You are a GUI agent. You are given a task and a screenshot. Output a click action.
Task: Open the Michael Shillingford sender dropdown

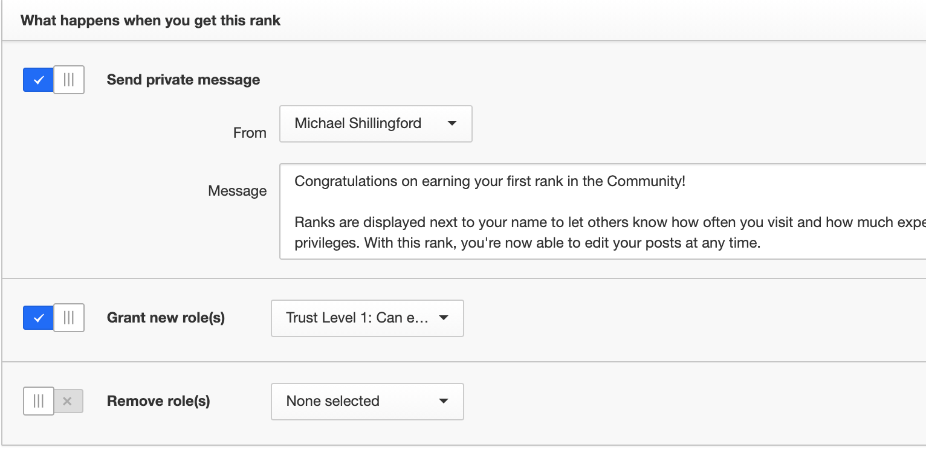(x=375, y=124)
